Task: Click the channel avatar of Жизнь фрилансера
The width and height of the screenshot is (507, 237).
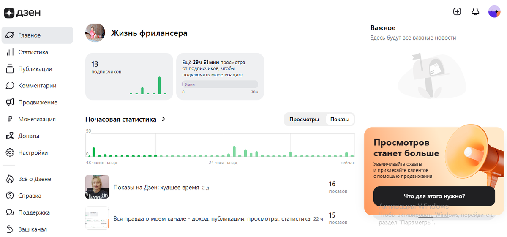Action: pos(95,33)
